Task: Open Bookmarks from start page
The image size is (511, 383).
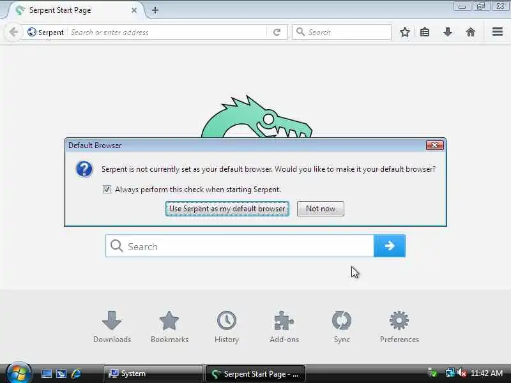Action: (169, 327)
